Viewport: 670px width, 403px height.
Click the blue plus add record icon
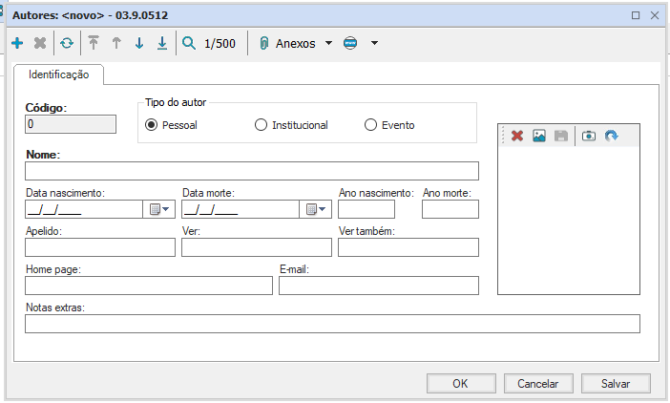[17, 43]
